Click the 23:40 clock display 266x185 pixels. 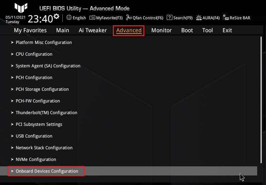pos(40,19)
